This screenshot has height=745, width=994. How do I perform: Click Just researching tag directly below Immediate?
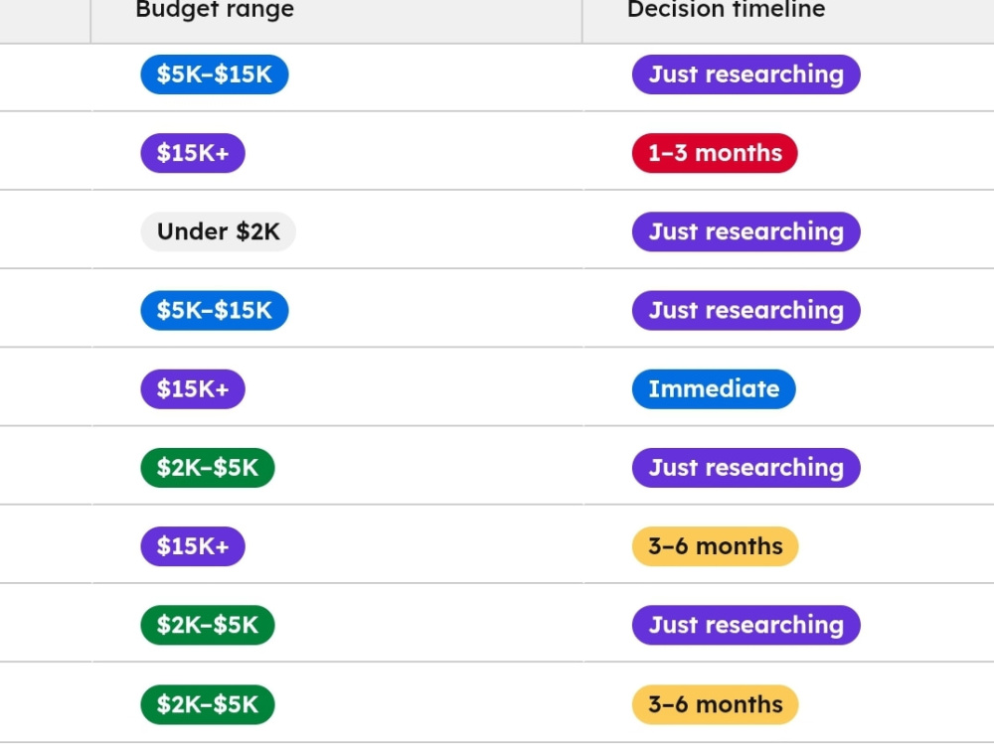click(746, 468)
